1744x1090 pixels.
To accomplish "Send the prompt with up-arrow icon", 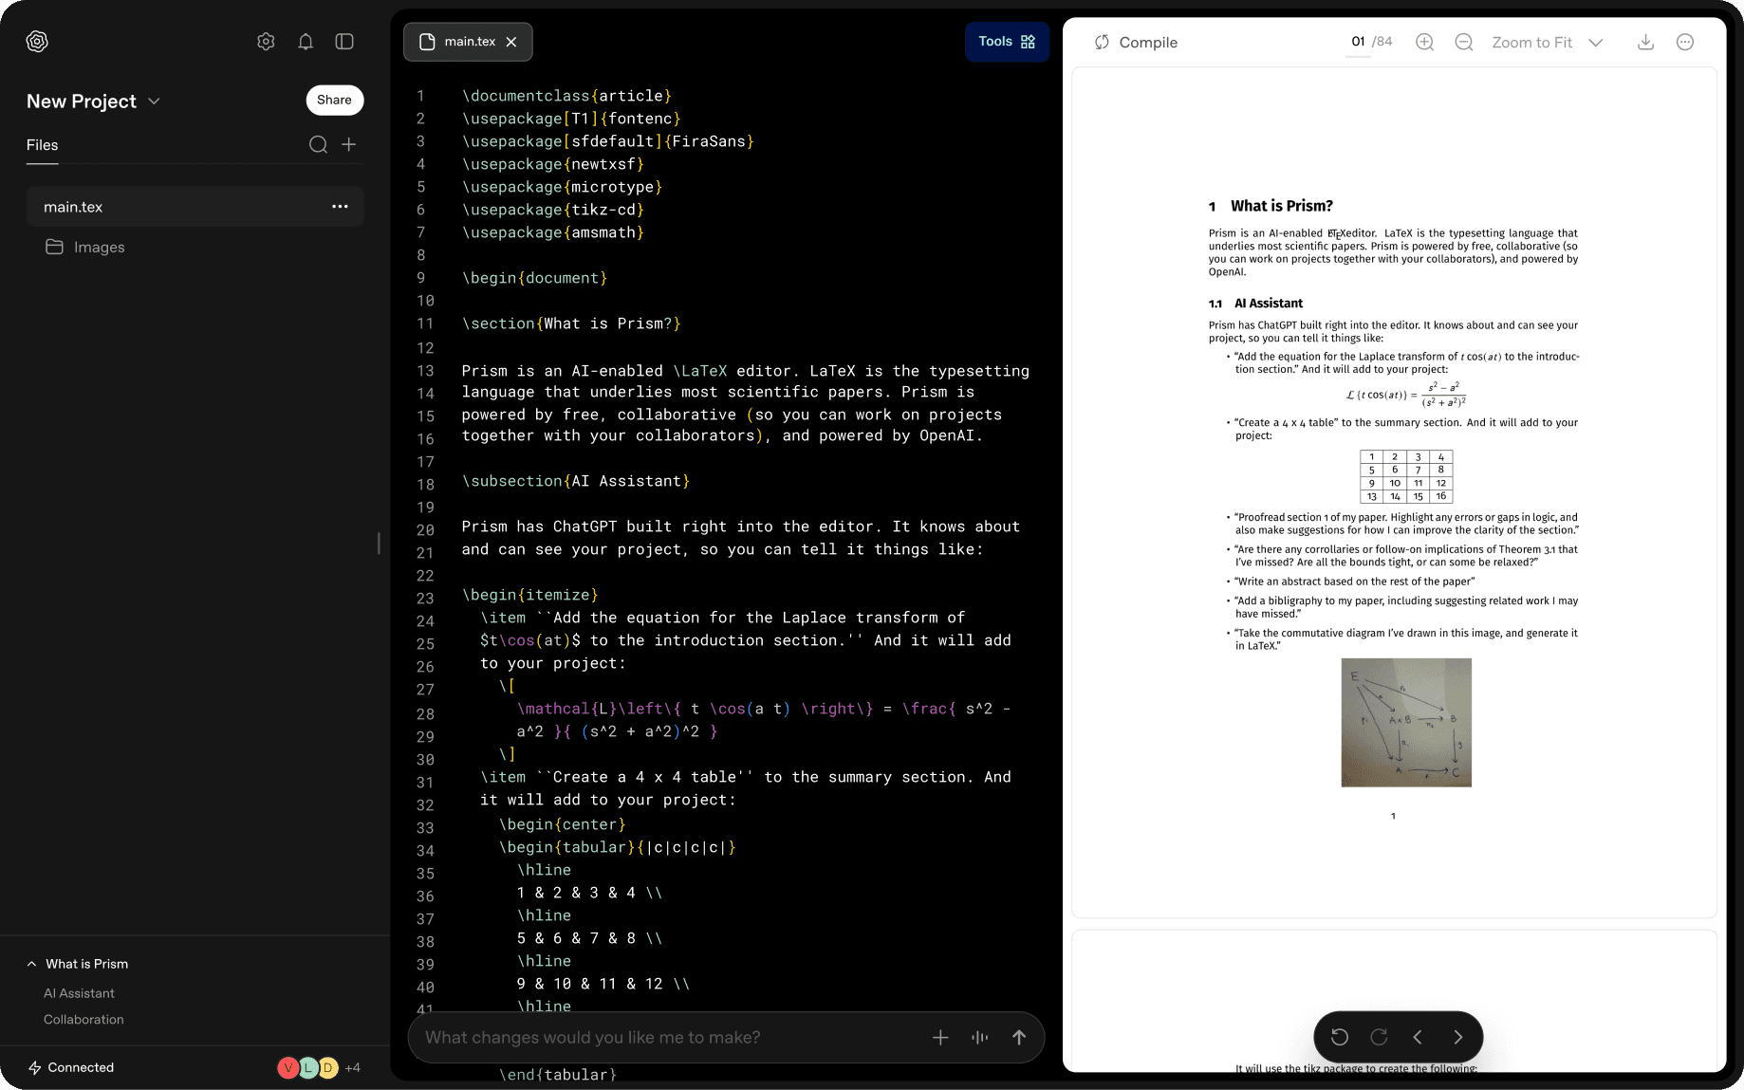I will [1019, 1038].
